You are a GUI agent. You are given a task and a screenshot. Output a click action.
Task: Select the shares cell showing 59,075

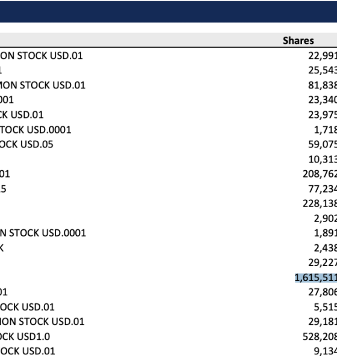point(323,144)
